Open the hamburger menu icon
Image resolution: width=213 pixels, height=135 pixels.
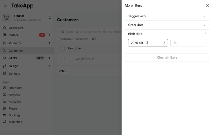[5, 5]
